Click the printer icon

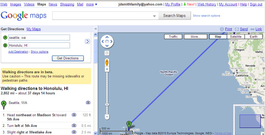point(222,29)
